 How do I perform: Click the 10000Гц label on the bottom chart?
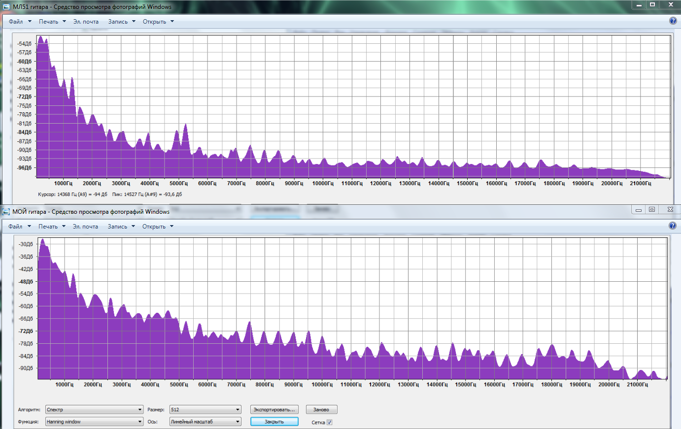point(322,385)
